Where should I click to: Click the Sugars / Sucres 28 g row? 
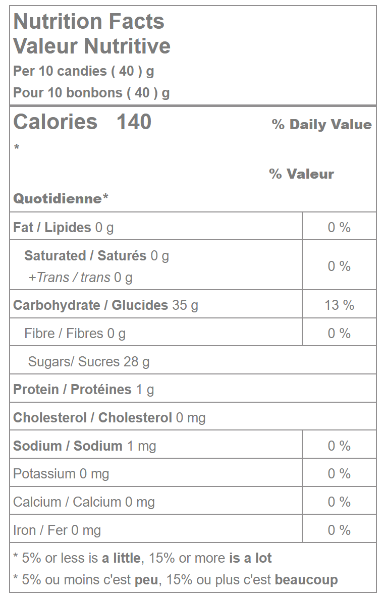tap(89, 362)
